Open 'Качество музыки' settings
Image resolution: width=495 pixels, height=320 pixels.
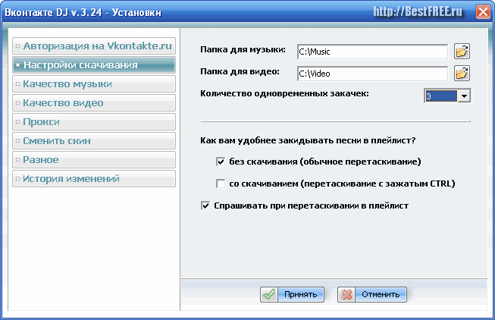(x=94, y=84)
